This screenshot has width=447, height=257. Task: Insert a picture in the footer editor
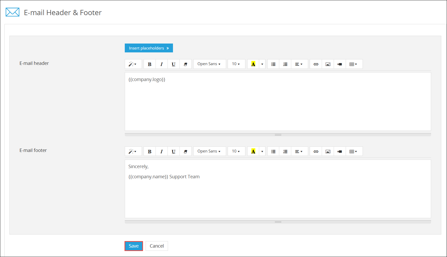pos(328,151)
